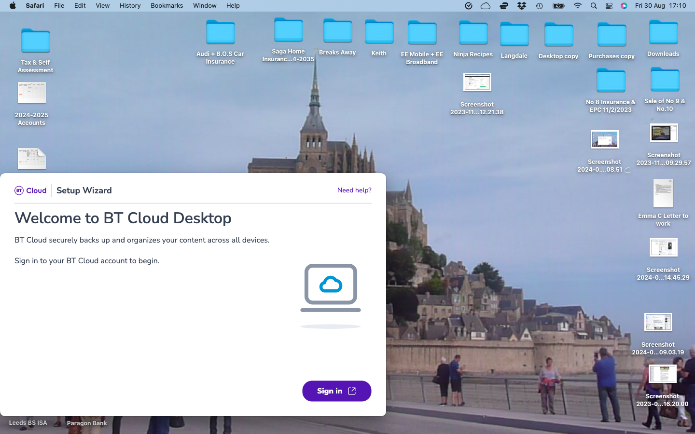
Task: Open Time Machine menu bar icon
Action: pos(540,6)
